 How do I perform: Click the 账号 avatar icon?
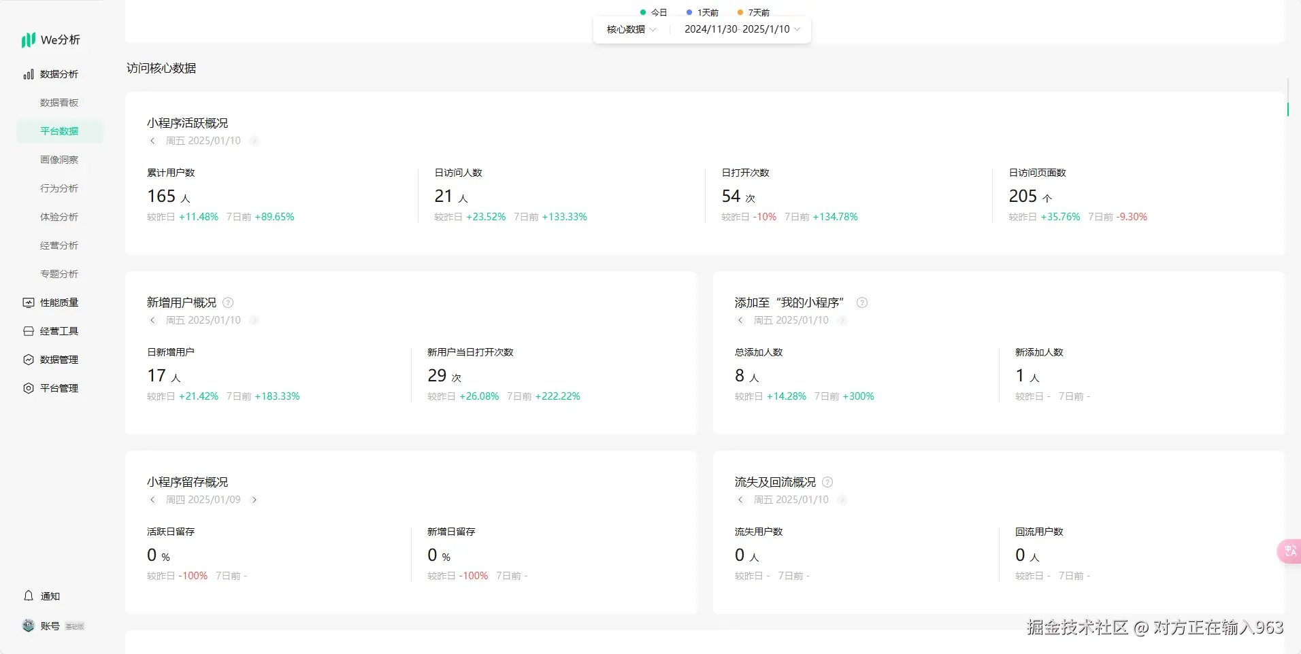(x=29, y=625)
